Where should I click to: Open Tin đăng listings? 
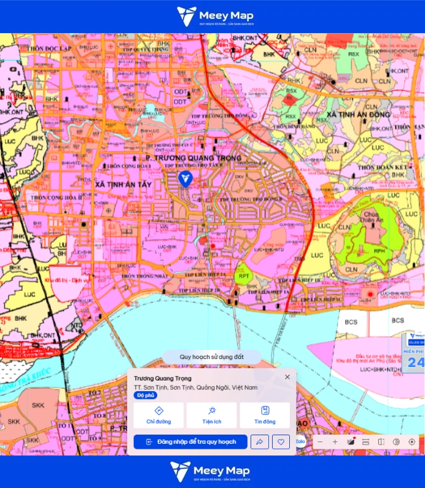coord(265,415)
